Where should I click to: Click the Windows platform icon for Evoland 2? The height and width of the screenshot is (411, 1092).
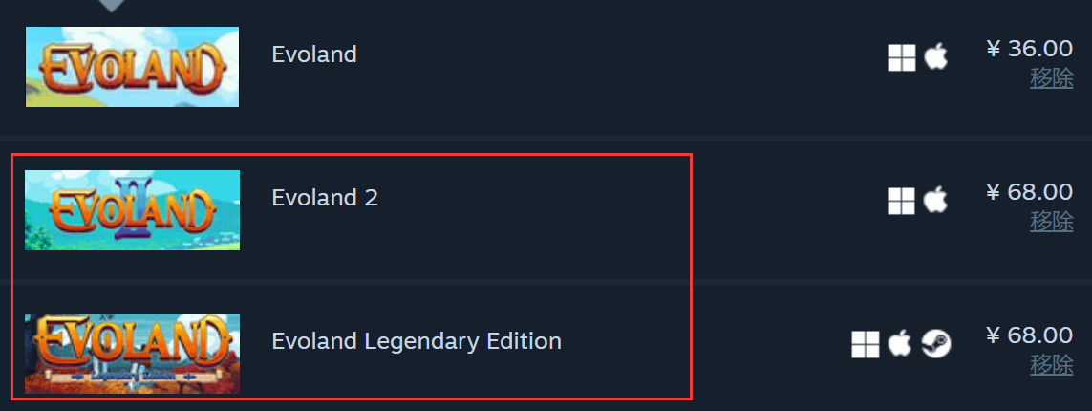tap(901, 202)
